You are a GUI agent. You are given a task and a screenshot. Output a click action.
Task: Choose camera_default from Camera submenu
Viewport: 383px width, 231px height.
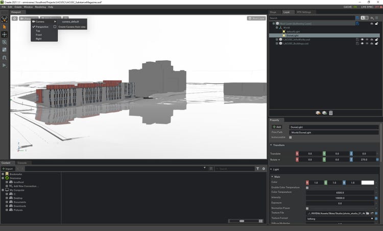click(x=70, y=22)
